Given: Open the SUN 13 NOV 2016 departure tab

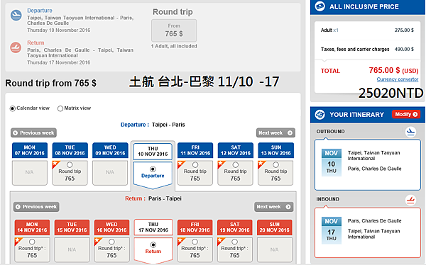Looking at the screenshot, I should [x=275, y=150].
